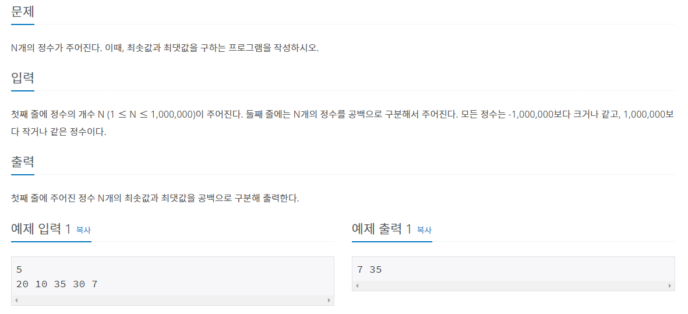Screen dimensions: 688x314
Task: Click the output description sentence under 출력
Action: (x=155, y=198)
